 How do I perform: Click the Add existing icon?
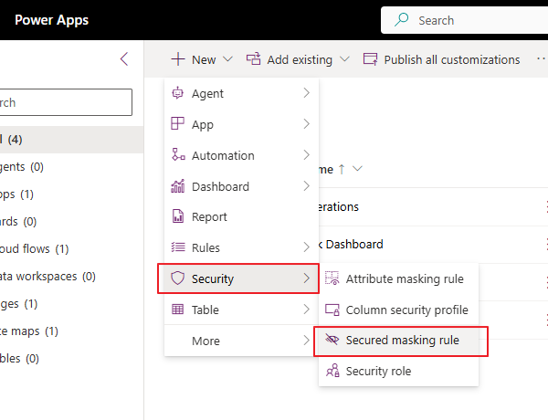click(x=253, y=59)
